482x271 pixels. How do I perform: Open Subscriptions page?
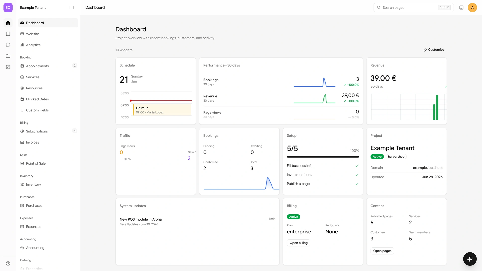[48, 131]
